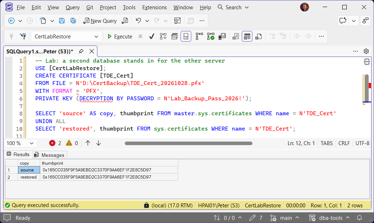Expand the Undo history dropdown
This screenshot has height=223, width=374.
147,21
